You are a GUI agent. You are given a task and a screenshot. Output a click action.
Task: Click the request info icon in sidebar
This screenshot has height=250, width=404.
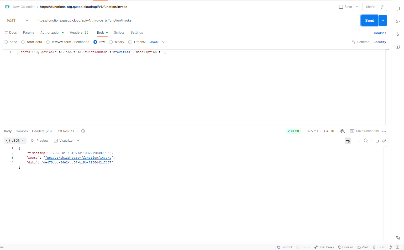(x=397, y=47)
